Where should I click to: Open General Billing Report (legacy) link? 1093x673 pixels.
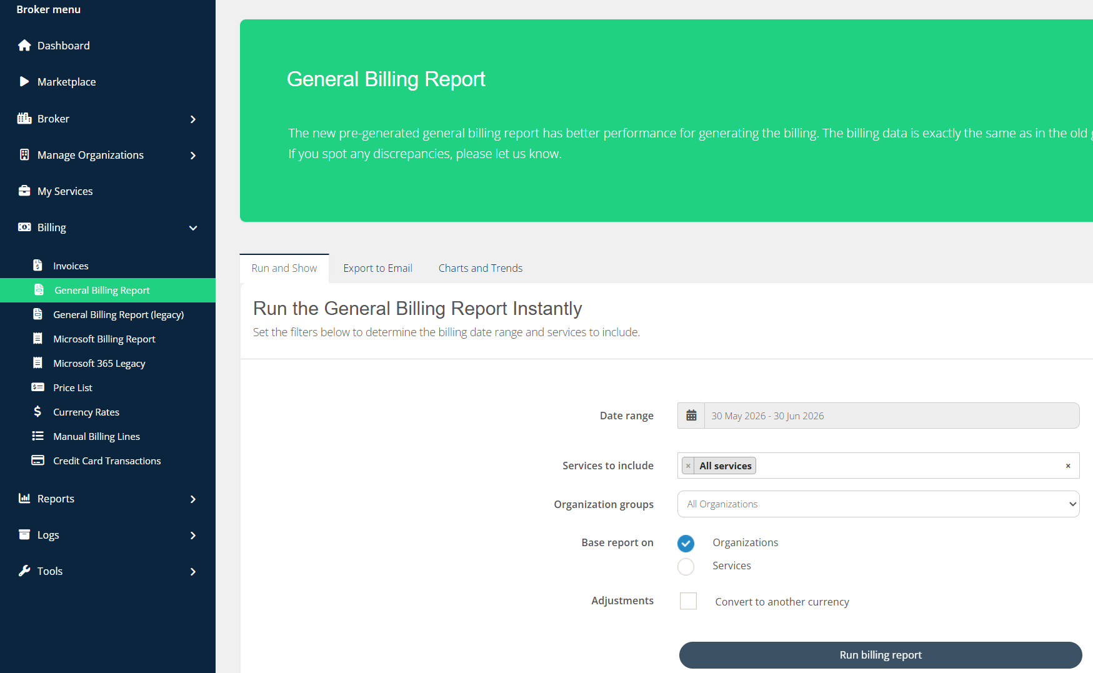pyautogui.click(x=119, y=315)
